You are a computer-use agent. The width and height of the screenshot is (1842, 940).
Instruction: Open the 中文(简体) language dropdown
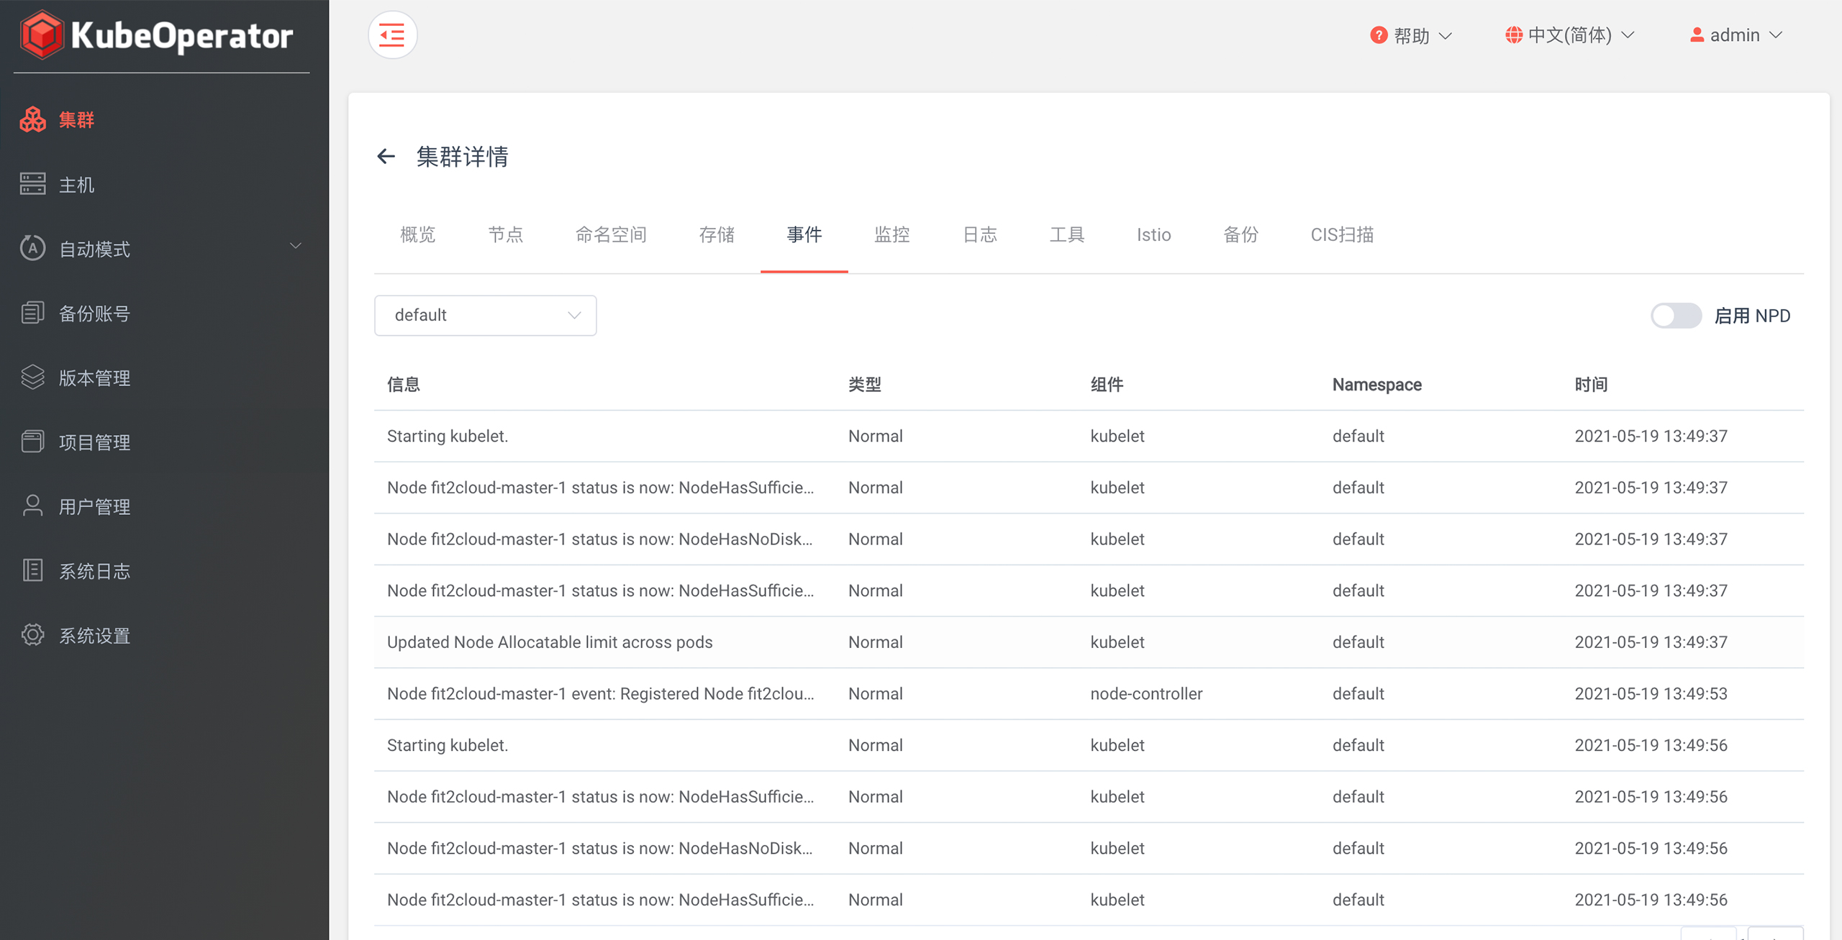pyautogui.click(x=1570, y=35)
